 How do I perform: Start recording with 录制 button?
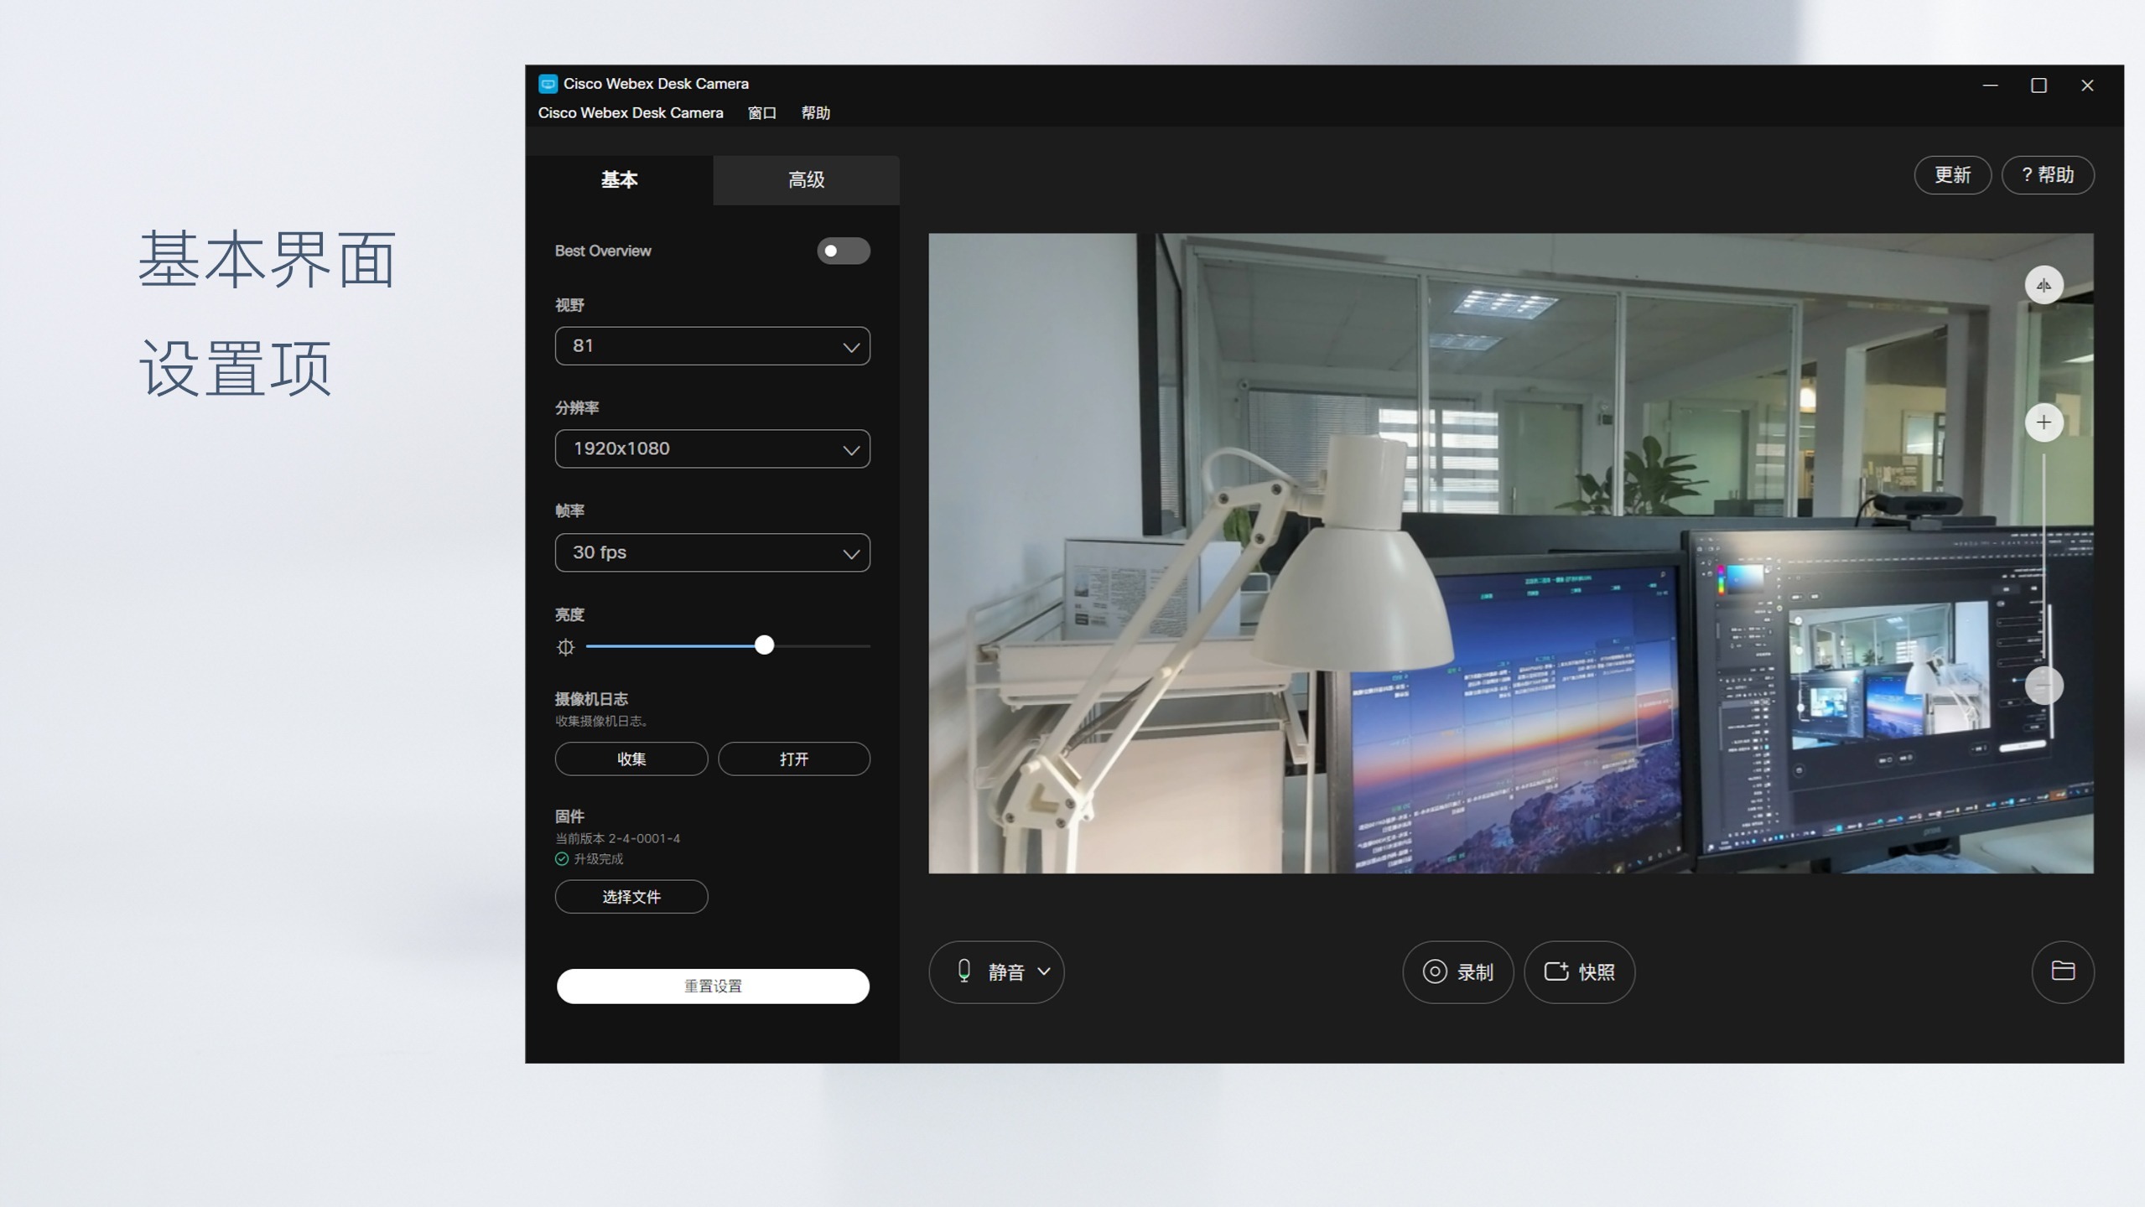click(x=1457, y=971)
